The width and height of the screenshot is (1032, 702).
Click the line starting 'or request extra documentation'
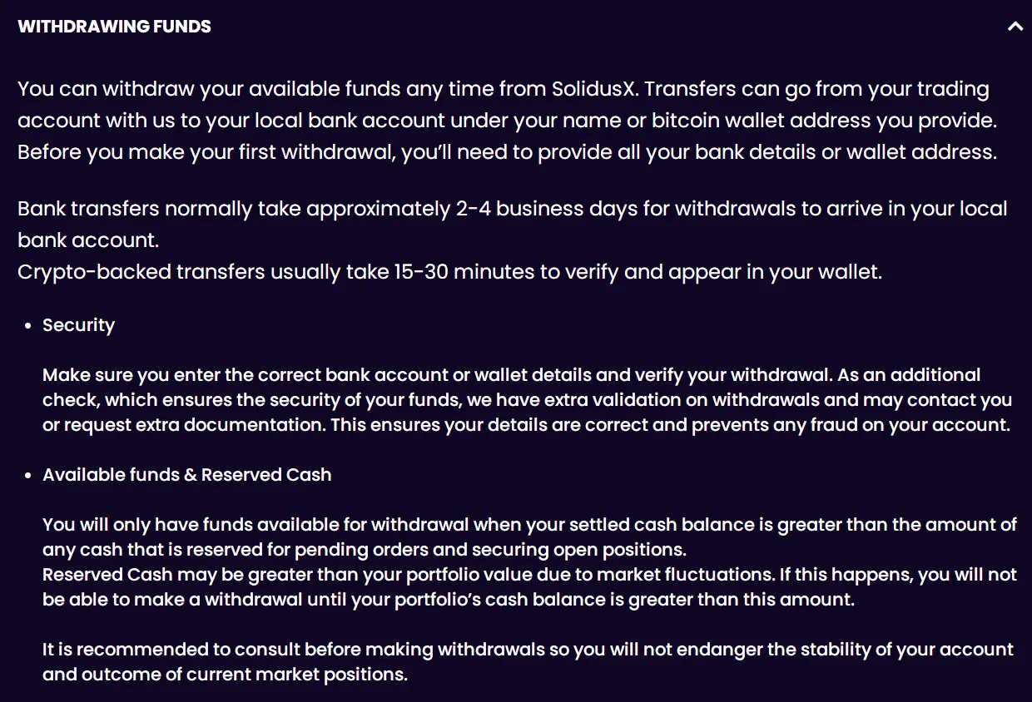tap(526, 425)
